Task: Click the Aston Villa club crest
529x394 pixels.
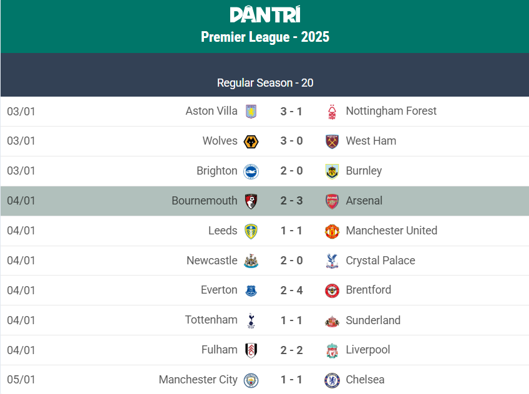Action: (x=251, y=112)
